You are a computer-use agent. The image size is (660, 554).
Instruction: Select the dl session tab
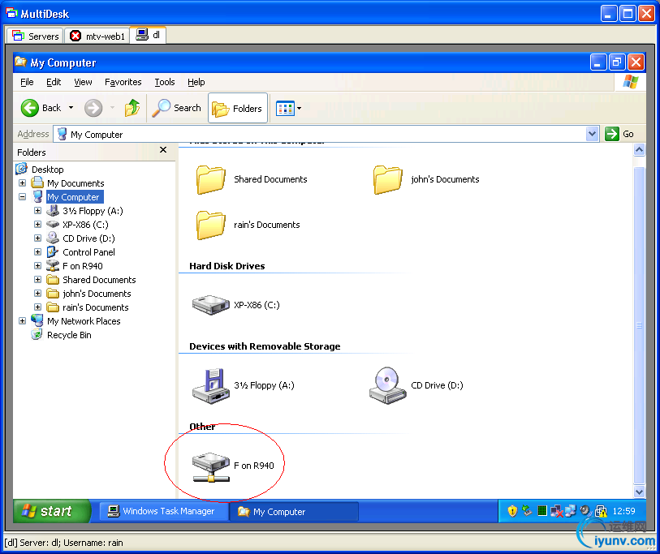point(149,35)
